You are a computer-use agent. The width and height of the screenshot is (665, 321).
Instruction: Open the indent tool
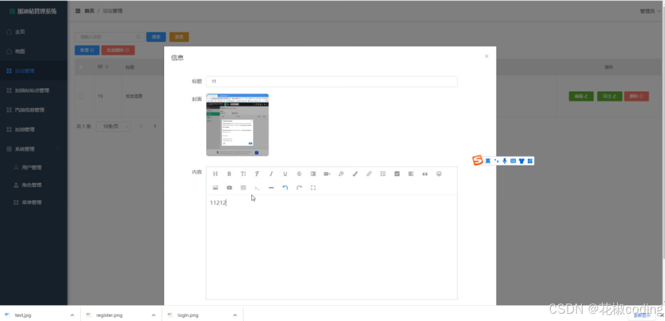pos(313,174)
